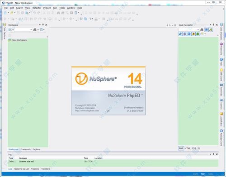Expand the Workspace panel search combo box
Viewport: 226px width, 177px height.
pyautogui.click(x=31, y=30)
